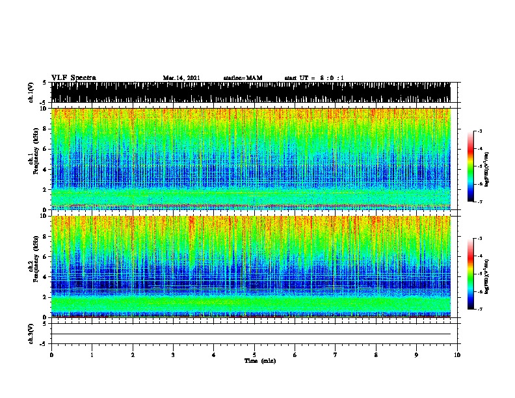The height and width of the screenshot is (398, 515).
Task: Click the "-3" label on ch.1 color scale
Action: [480, 131]
